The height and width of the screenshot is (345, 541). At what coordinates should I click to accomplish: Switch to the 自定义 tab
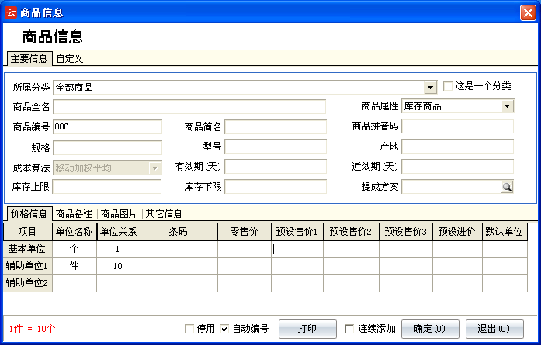70,58
